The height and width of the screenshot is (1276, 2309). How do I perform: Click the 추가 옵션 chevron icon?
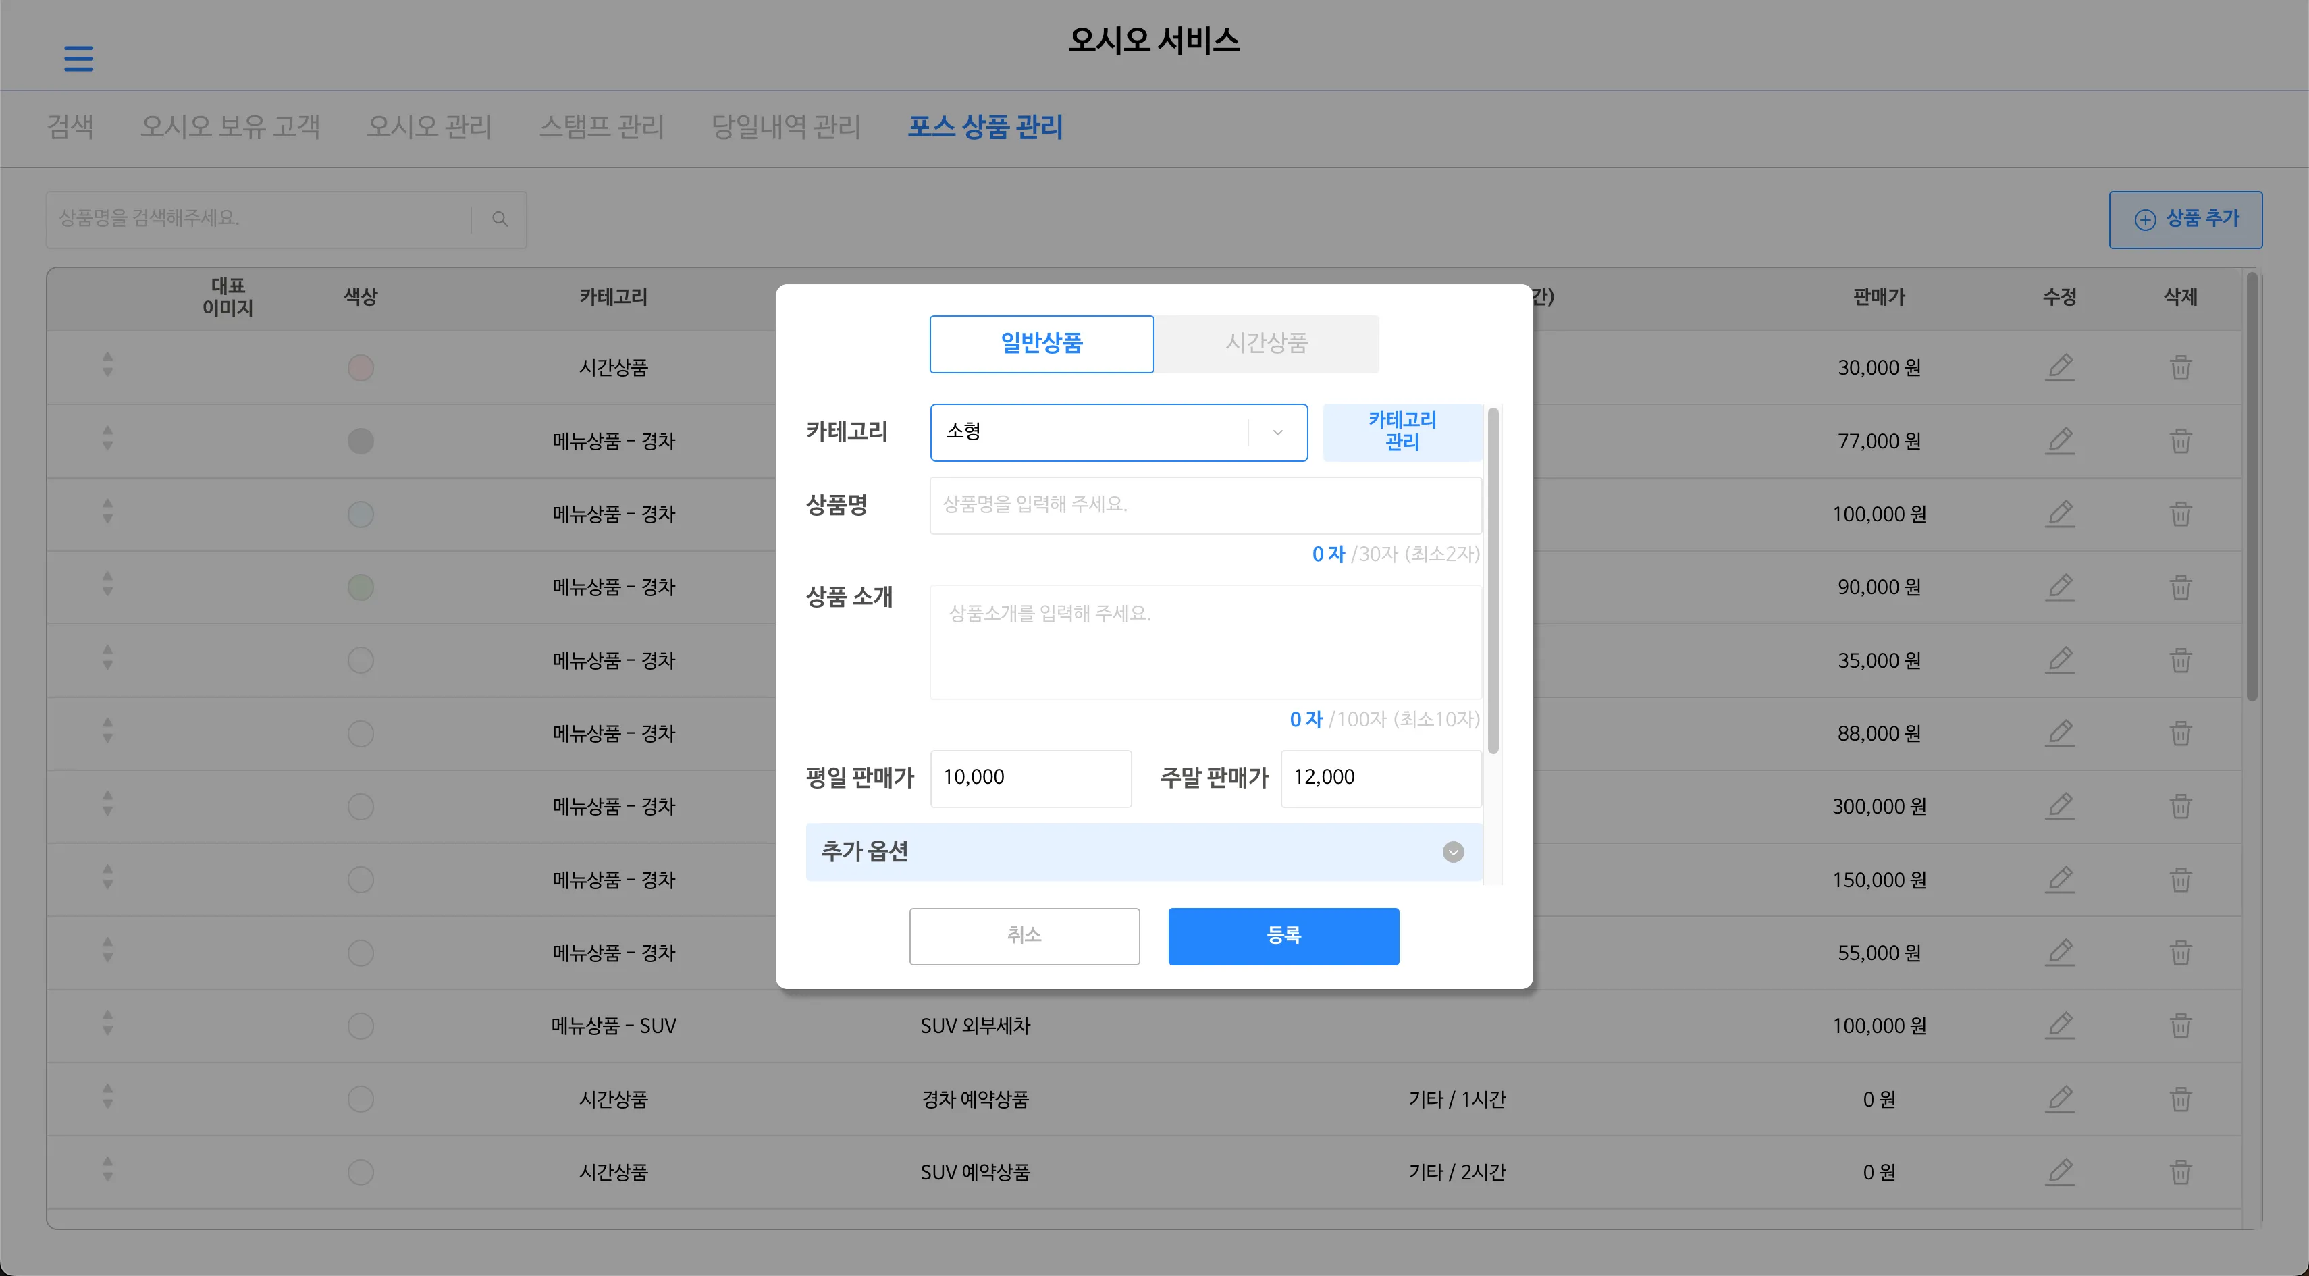coord(1452,851)
